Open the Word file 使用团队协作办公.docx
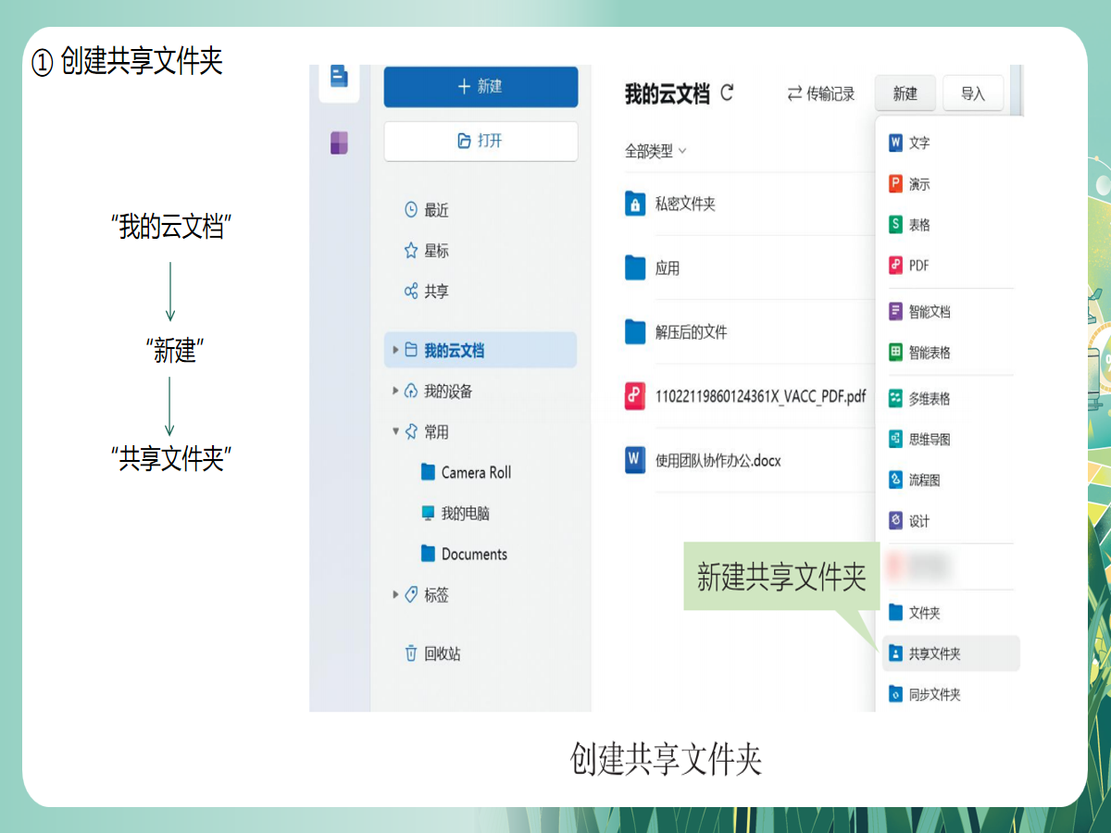Viewport: 1111px width, 833px height. click(x=718, y=460)
